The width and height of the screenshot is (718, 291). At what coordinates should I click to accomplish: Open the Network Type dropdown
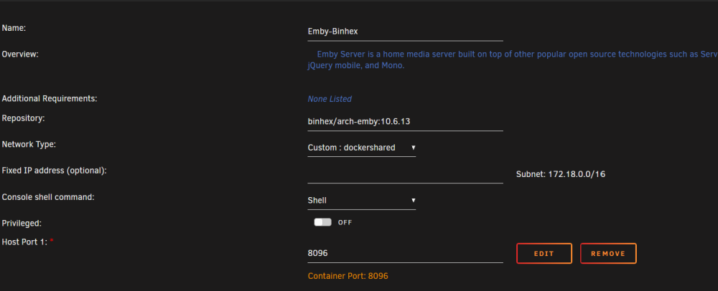point(362,148)
